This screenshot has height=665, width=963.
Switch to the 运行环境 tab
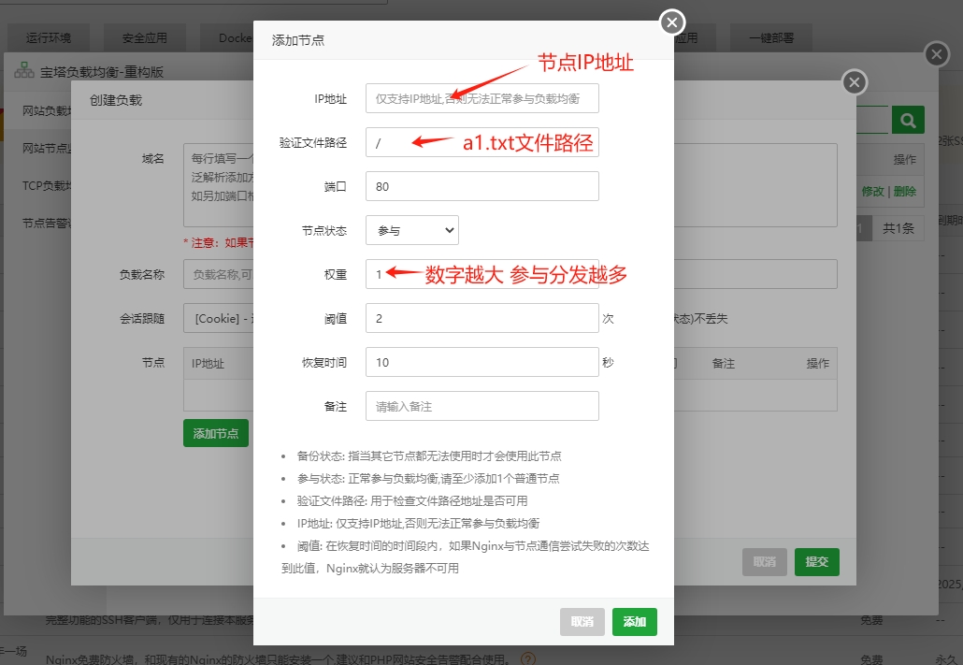(x=49, y=38)
